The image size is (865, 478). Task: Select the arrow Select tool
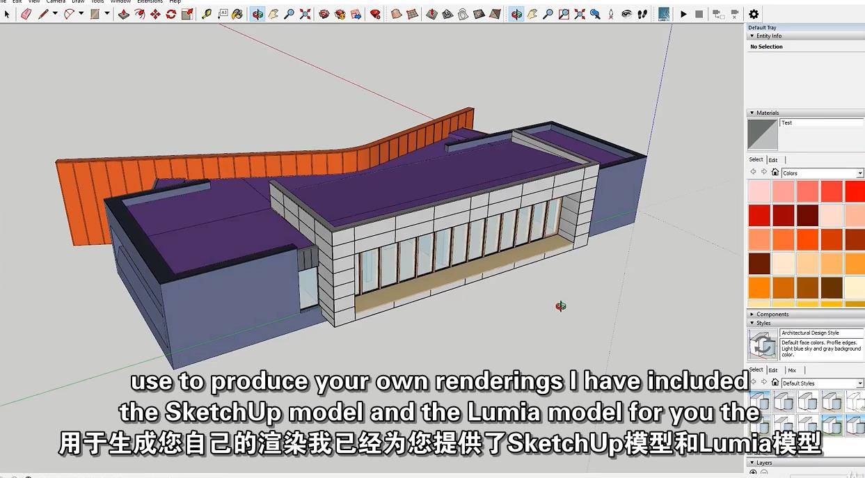coord(7,14)
